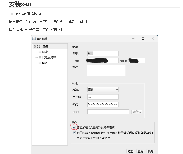Click the 端口 port input field
Viewport: 183px width, 154px height.
[x=137, y=61]
